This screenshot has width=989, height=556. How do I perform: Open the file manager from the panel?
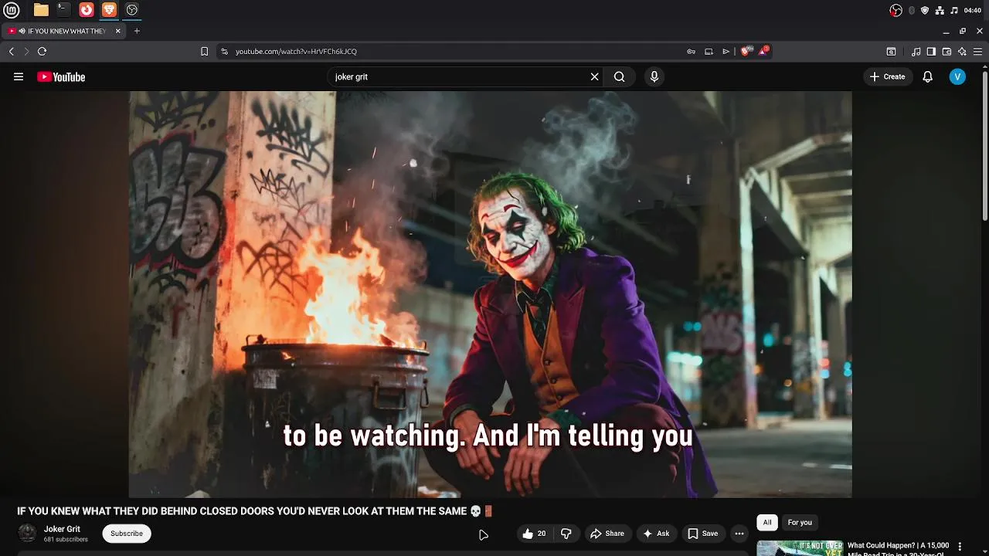41,10
